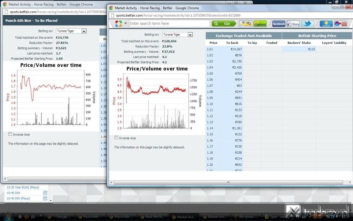Tick Inverse Axis checkbox in back window
The image size is (353, 221).
[x=10, y=134]
